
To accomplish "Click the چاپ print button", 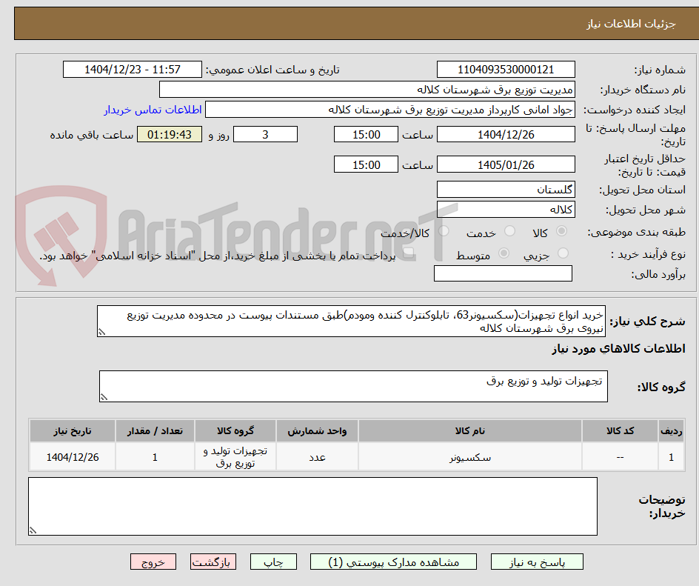I will pos(273,562).
